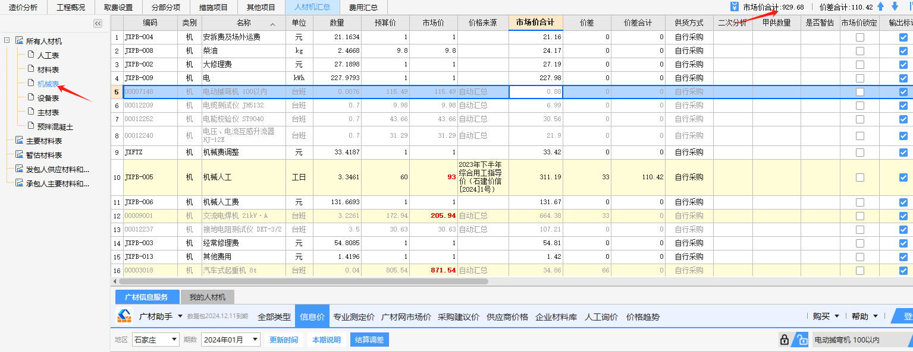This screenshot has height=352, width=913.
Task: Click the icon beside 发包人供应材料和
Action: pyautogui.click(x=19, y=169)
